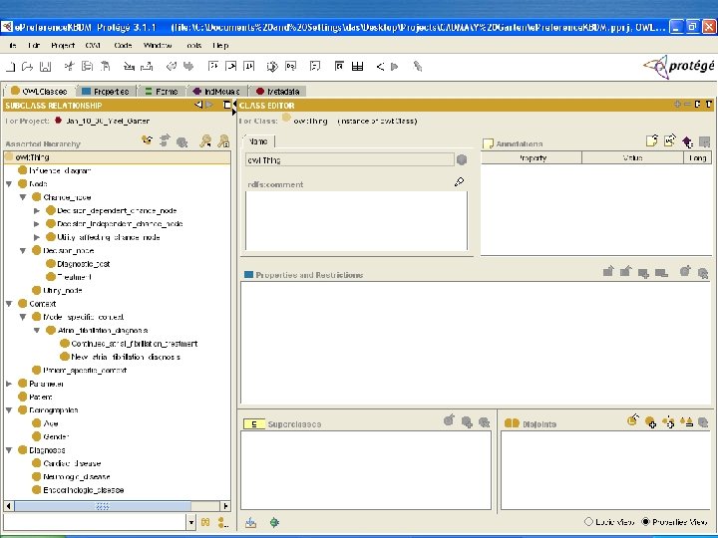This screenshot has height=538, width=718.
Task: Collapse the Decision_node branch
Action: pos(22,251)
